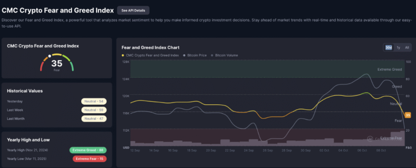Click the 02 Oct x-axis date
This screenshot has height=168, width=416.
pos(325,151)
